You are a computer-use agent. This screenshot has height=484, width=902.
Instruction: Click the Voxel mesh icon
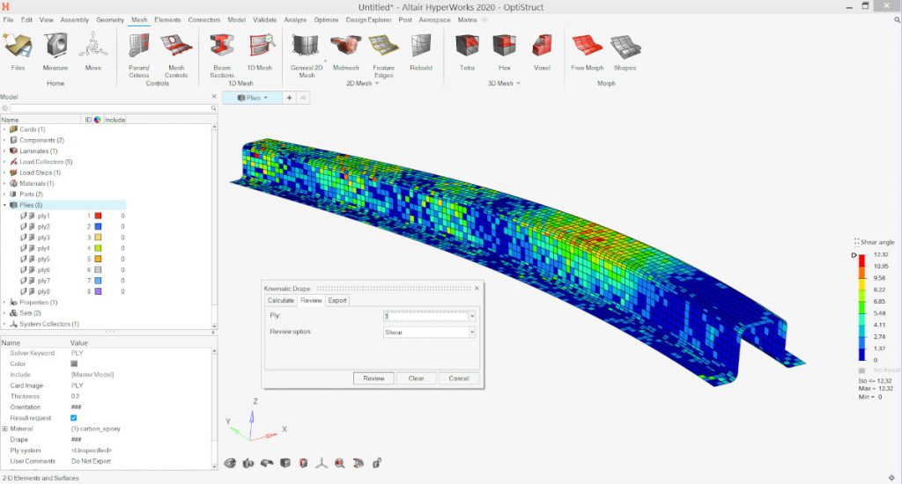point(542,47)
